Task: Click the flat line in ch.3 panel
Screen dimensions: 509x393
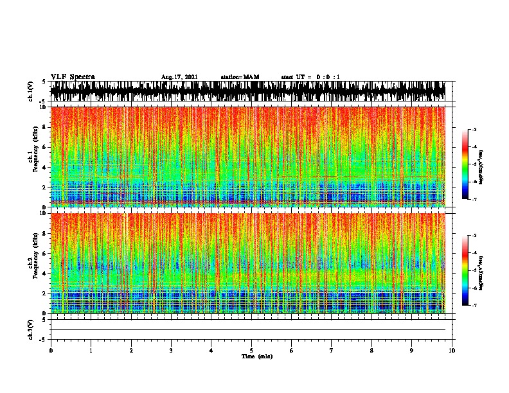Action: pyautogui.click(x=248, y=330)
